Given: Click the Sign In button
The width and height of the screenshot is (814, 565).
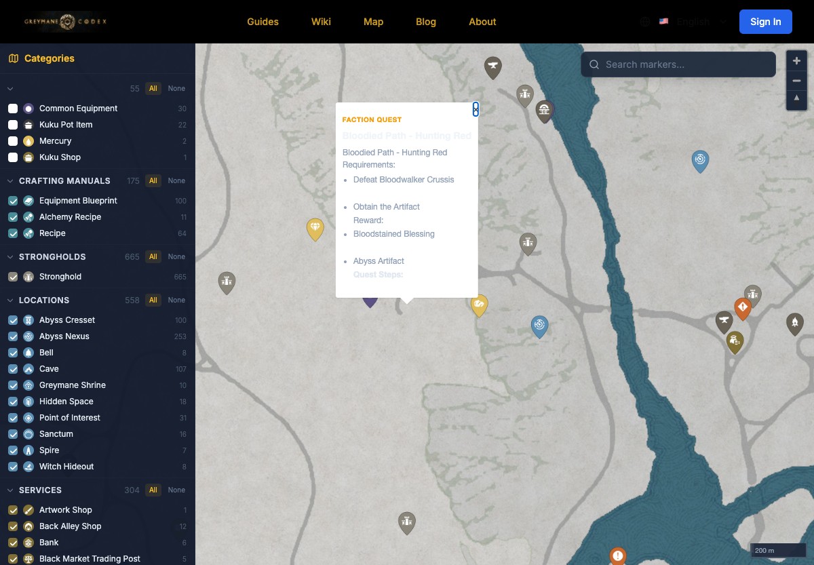Looking at the screenshot, I should pyautogui.click(x=765, y=22).
